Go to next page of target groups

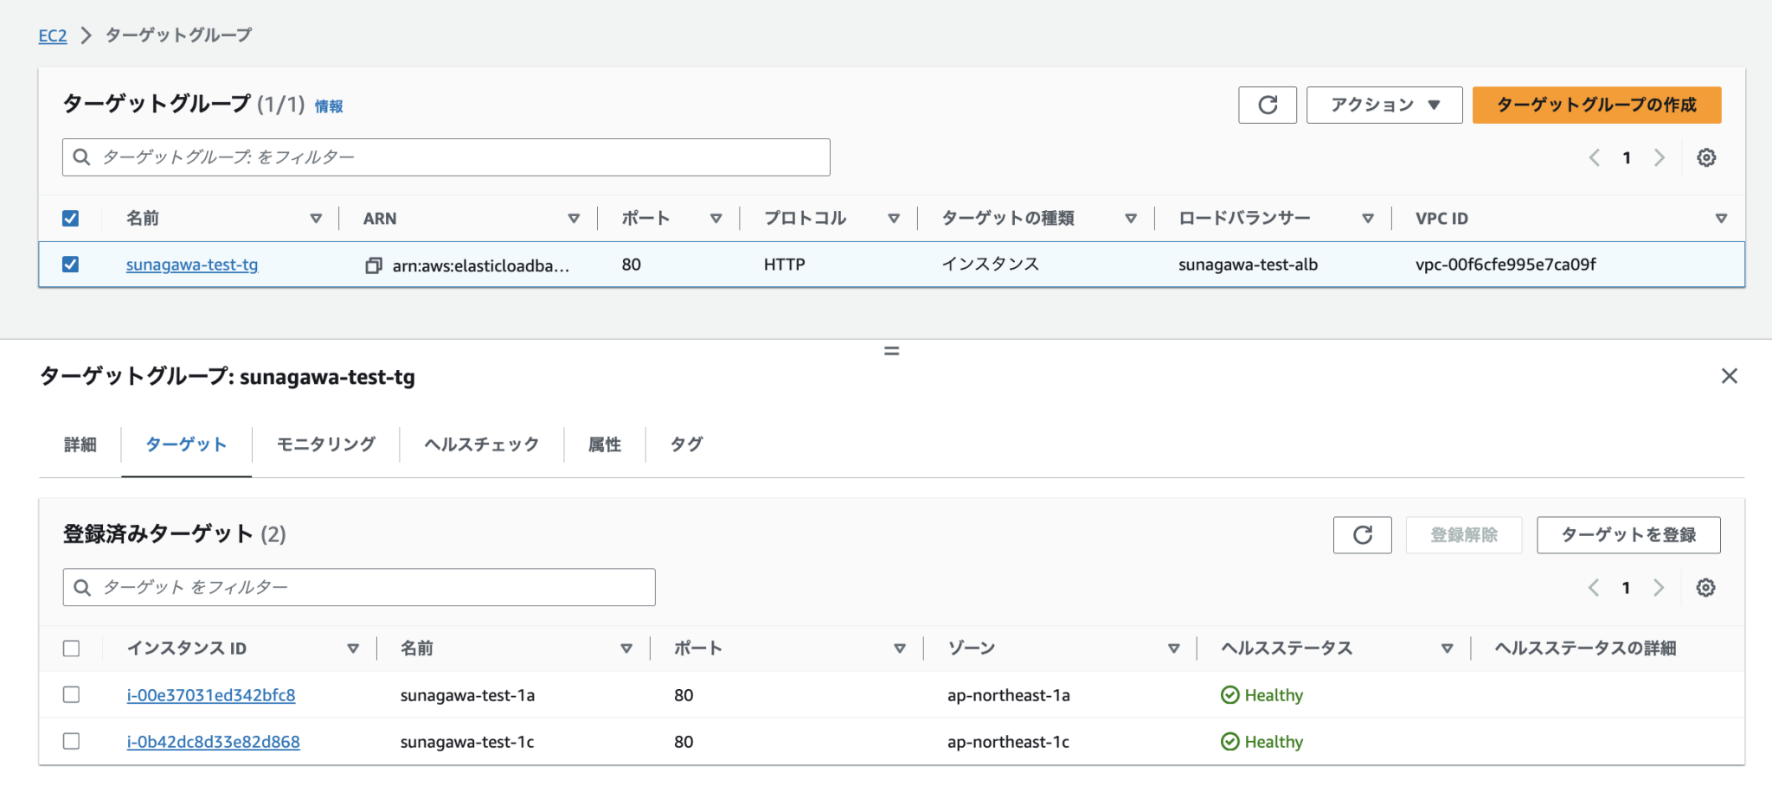point(1659,157)
